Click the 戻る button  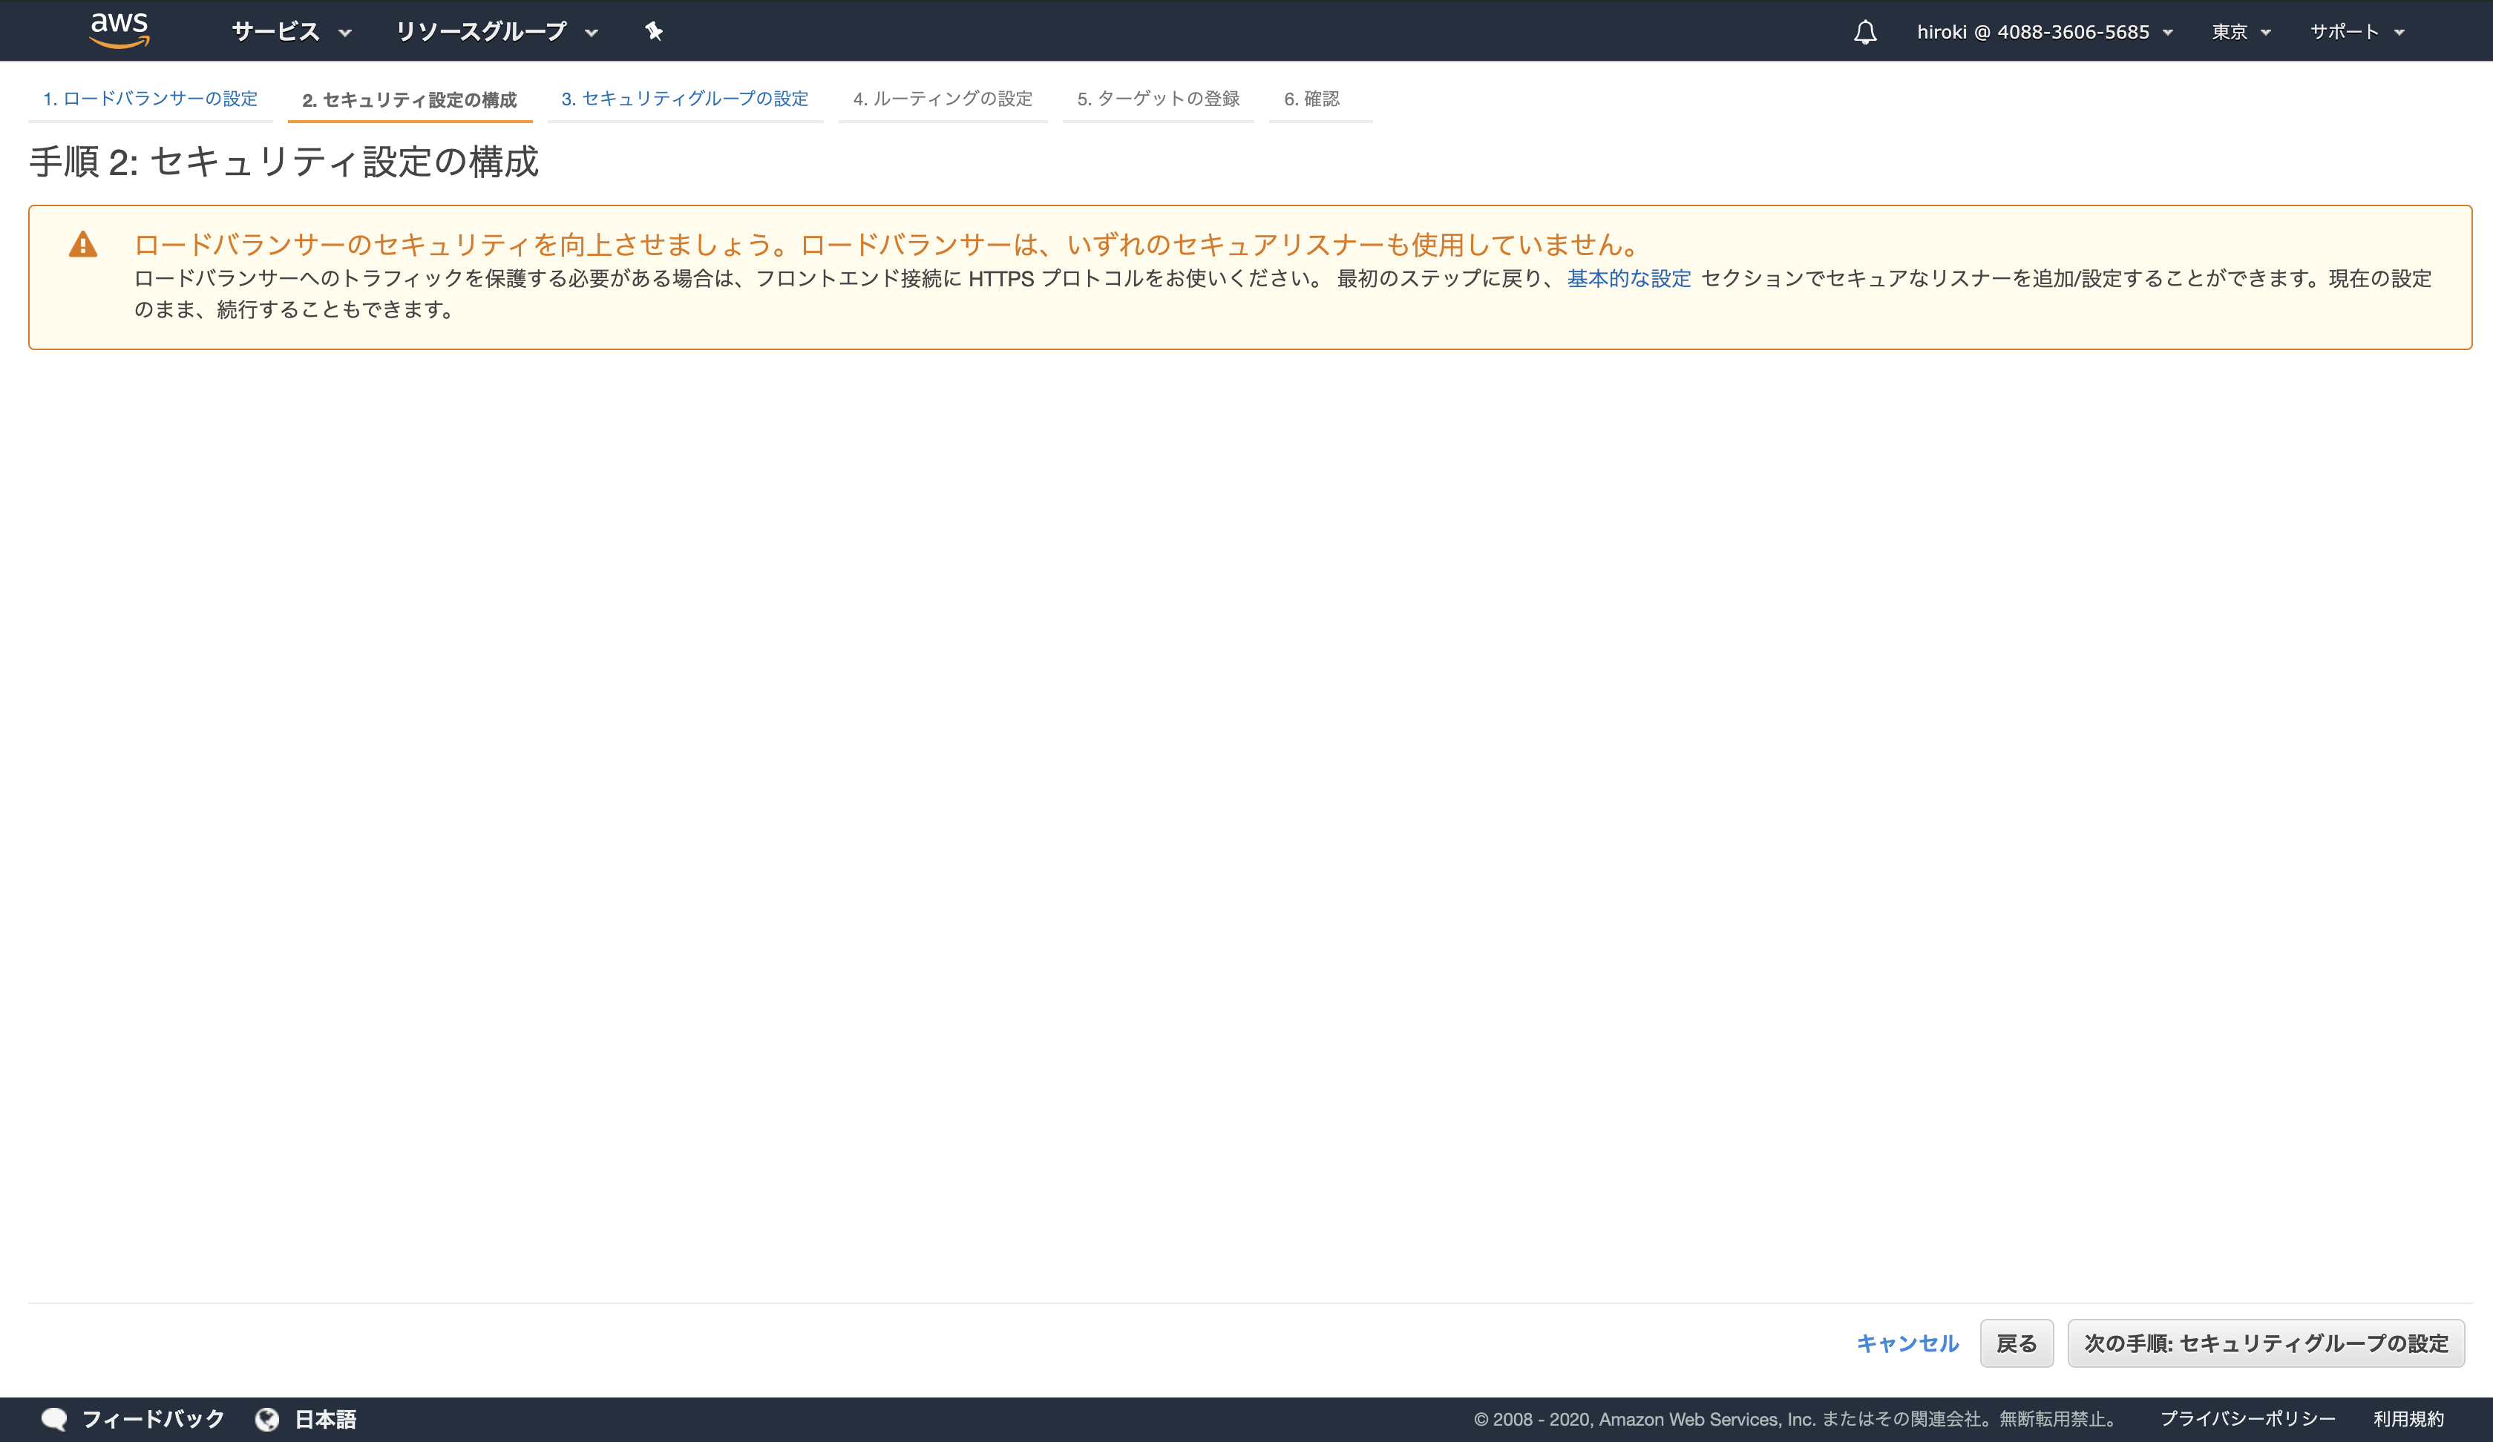(2017, 1343)
